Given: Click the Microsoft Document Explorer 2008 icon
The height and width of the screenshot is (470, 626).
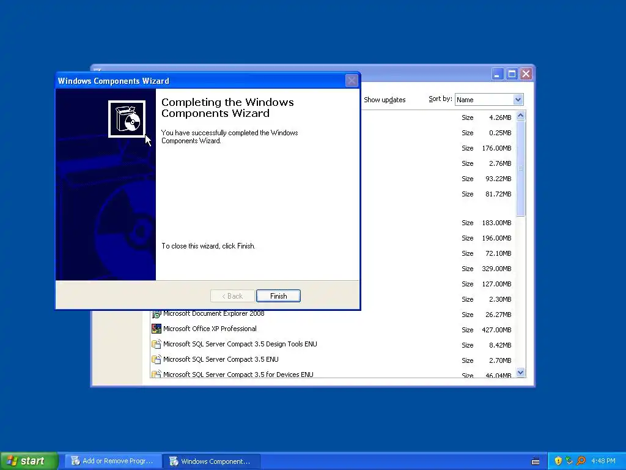Looking at the screenshot, I should point(156,314).
